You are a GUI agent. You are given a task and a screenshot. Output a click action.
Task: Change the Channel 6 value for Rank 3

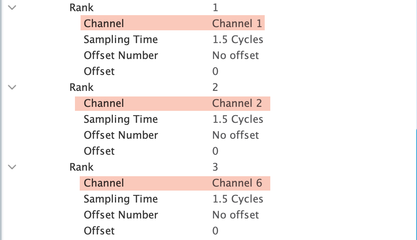pyautogui.click(x=237, y=183)
